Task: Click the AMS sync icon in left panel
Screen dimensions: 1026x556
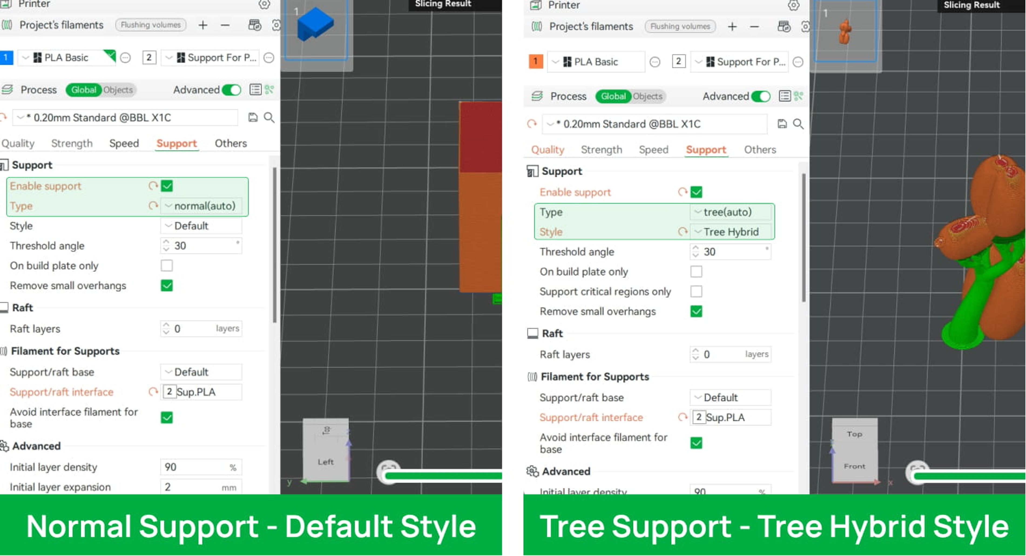Action: point(255,25)
